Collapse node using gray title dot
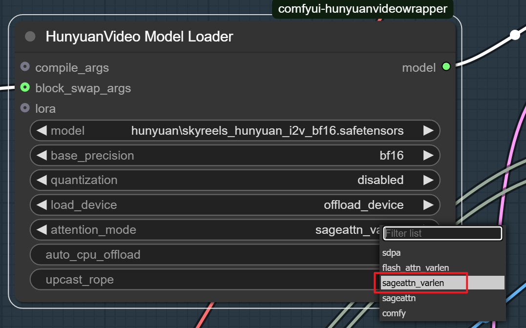 tap(30, 36)
